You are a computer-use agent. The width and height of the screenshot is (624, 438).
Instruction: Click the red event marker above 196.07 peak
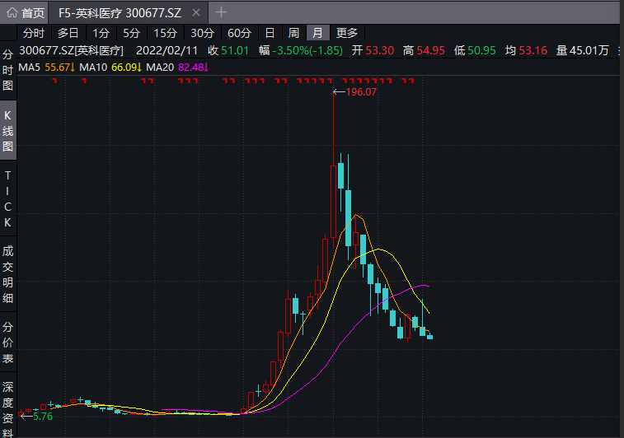[x=332, y=81]
